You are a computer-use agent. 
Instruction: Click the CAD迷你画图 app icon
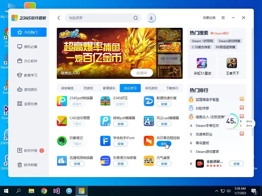click(x=62, y=121)
